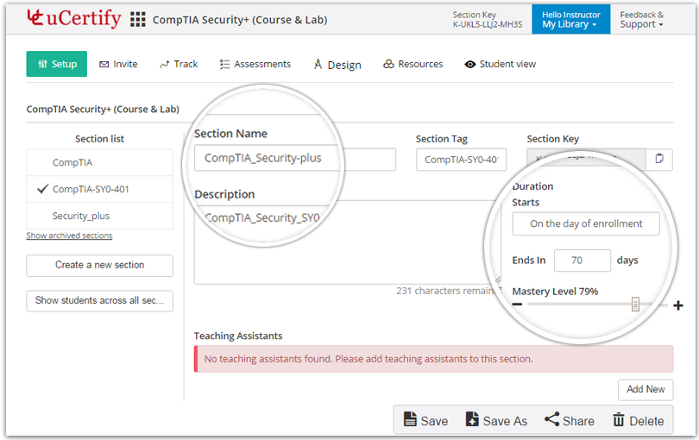Select the Security_plus section
This screenshot has height=440, width=699.
click(100, 216)
